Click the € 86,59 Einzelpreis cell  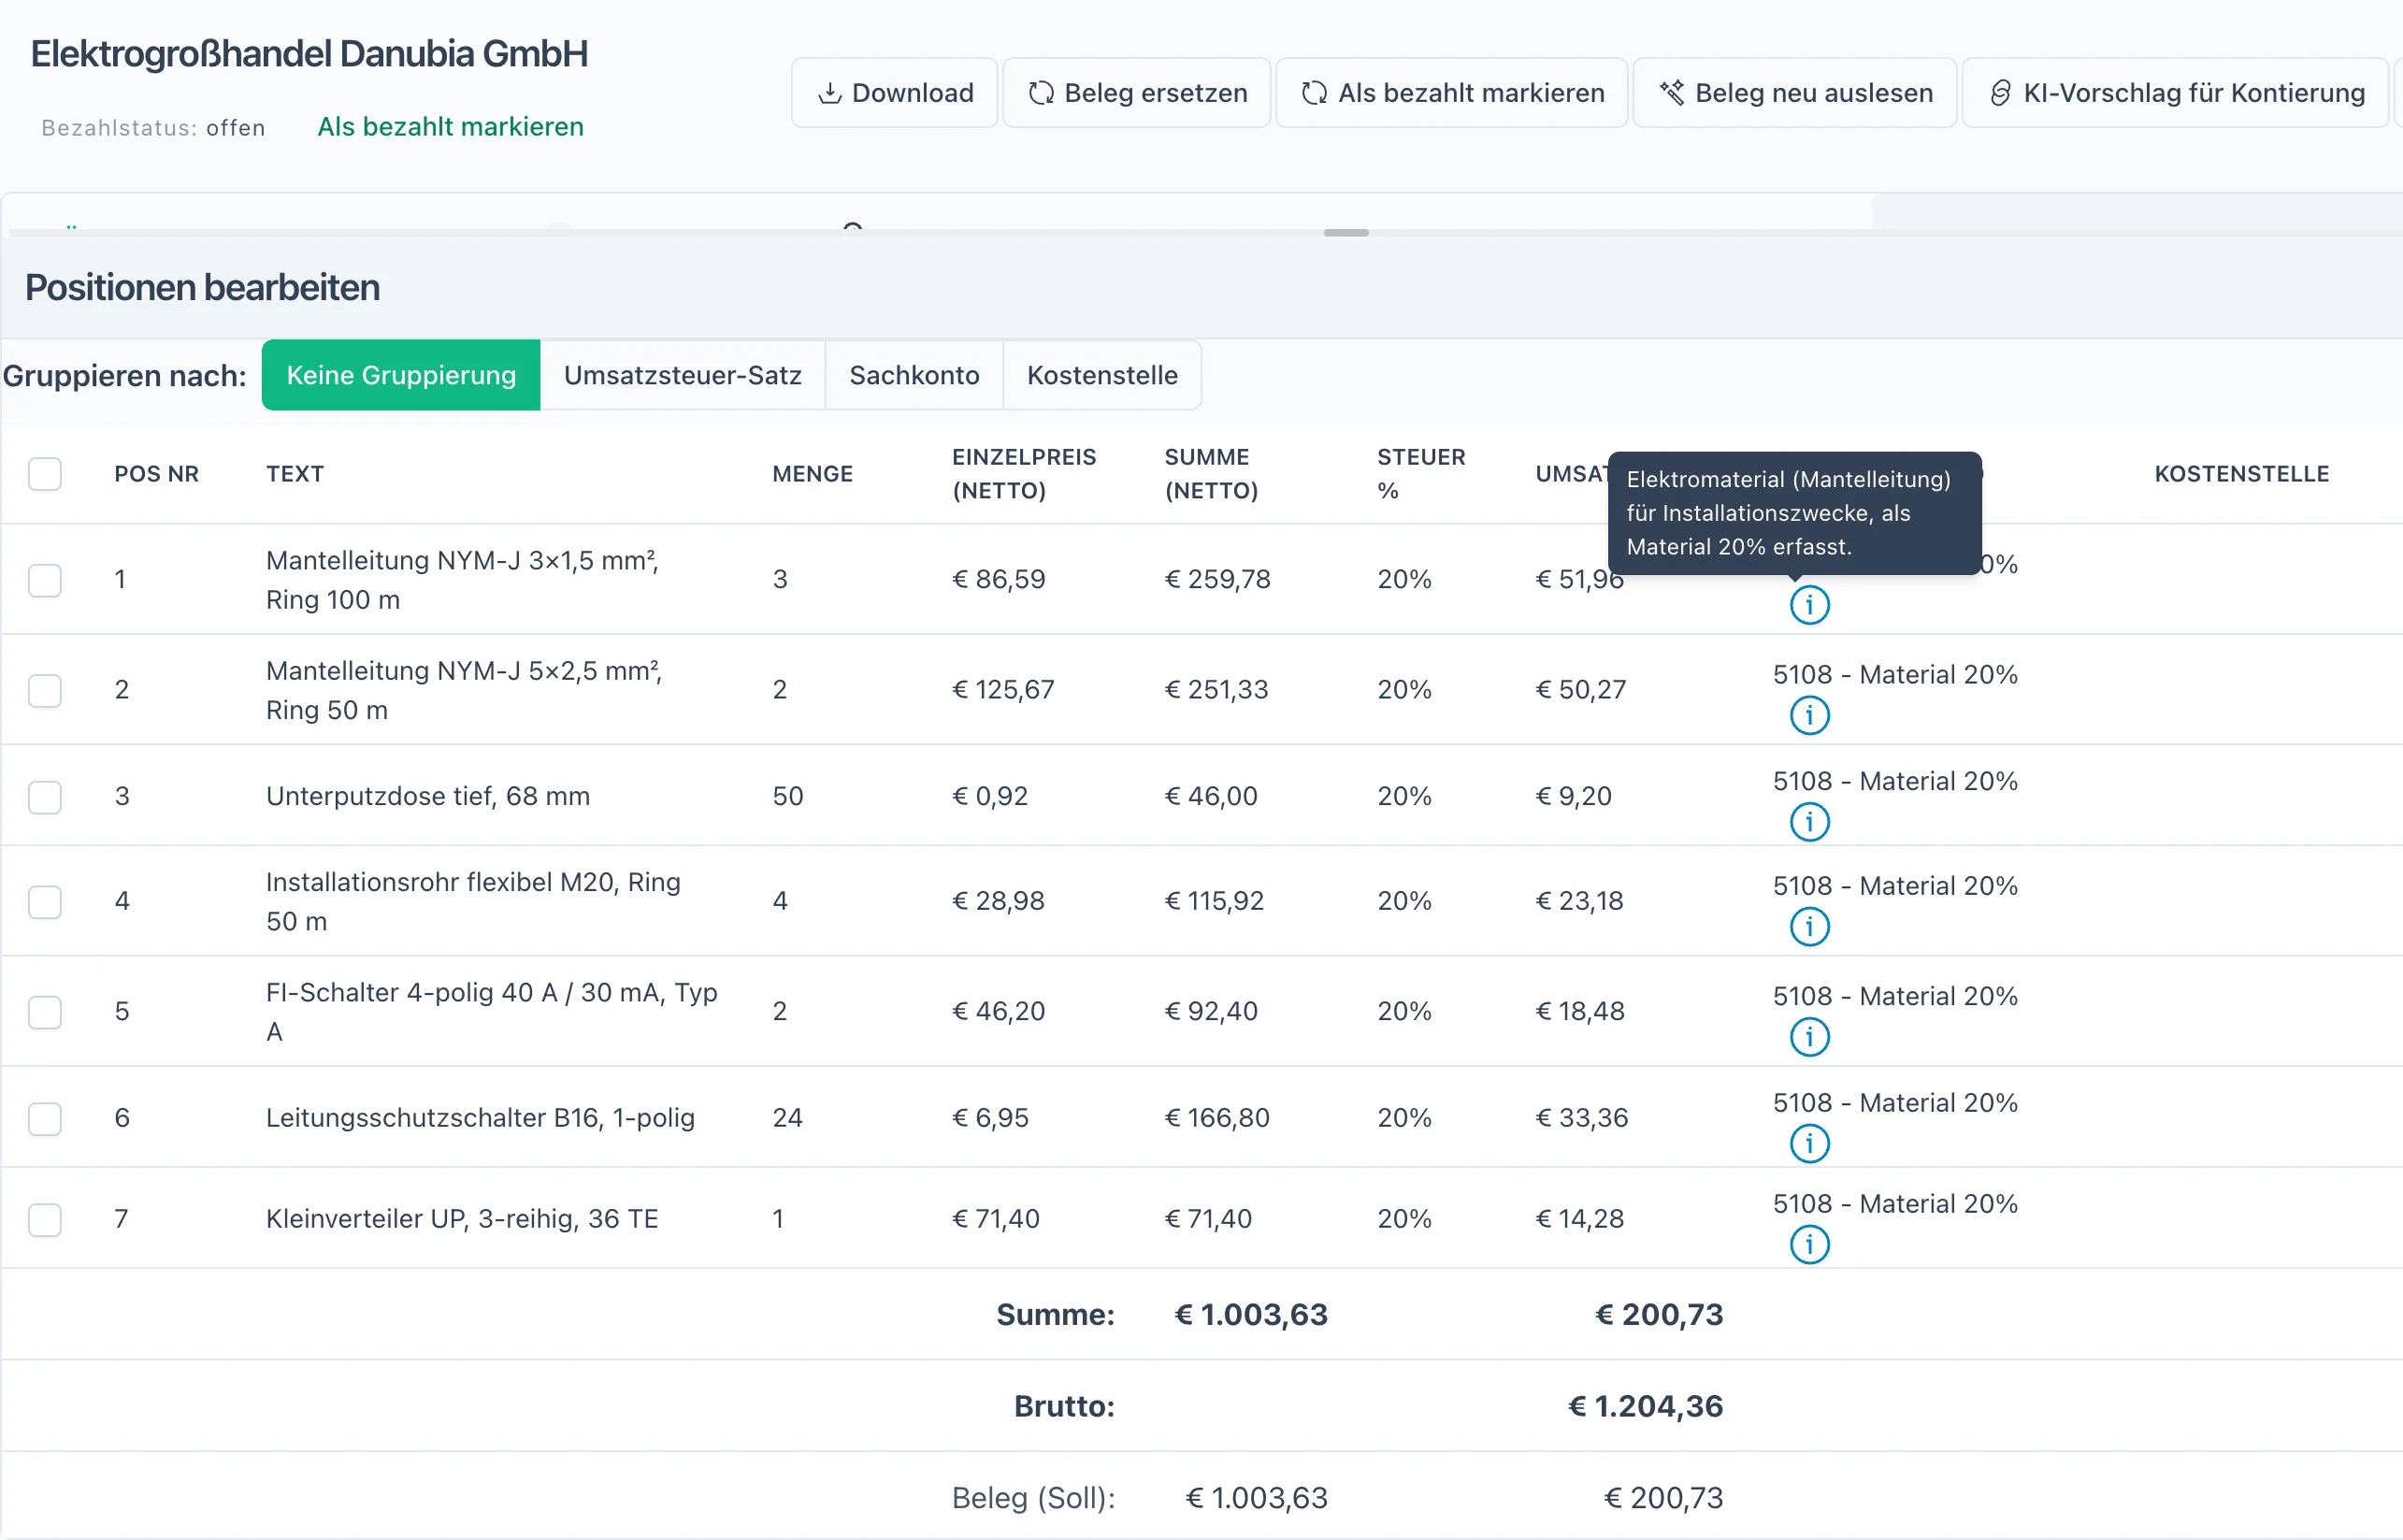[x=998, y=579]
